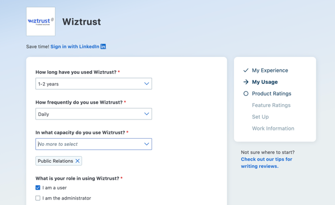Click the Not sure where to start text
The image size is (335, 205).
tap(267, 152)
